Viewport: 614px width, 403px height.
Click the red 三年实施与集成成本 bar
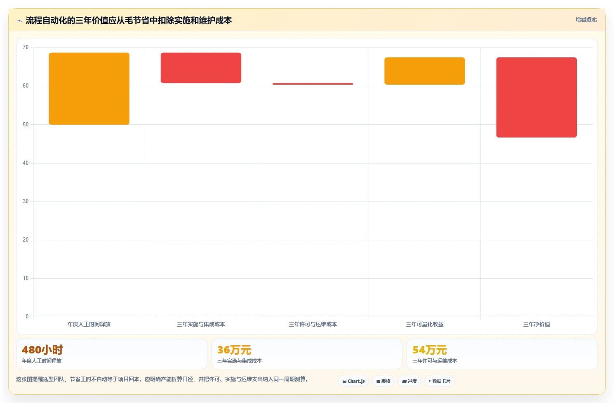(201, 68)
